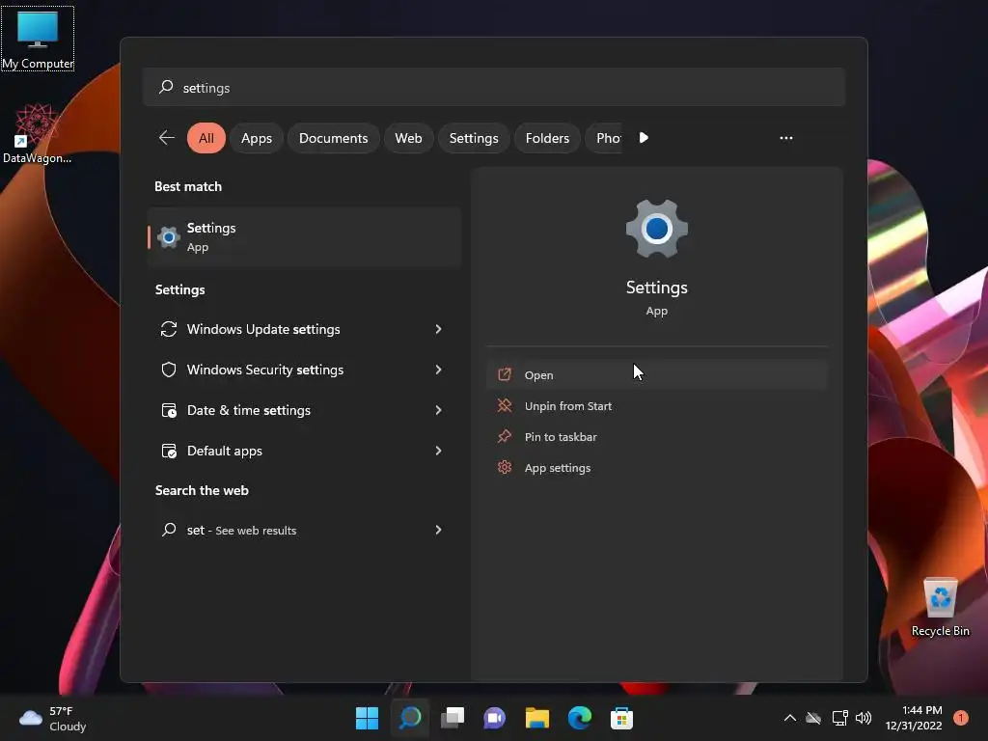Click the Windows Update sync icon

169,329
